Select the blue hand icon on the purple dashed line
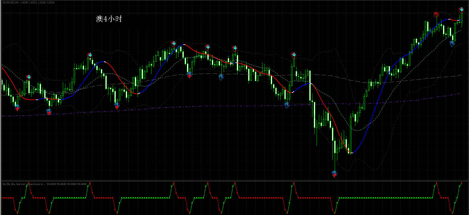The height and width of the screenshot is (215, 469). (x=287, y=105)
